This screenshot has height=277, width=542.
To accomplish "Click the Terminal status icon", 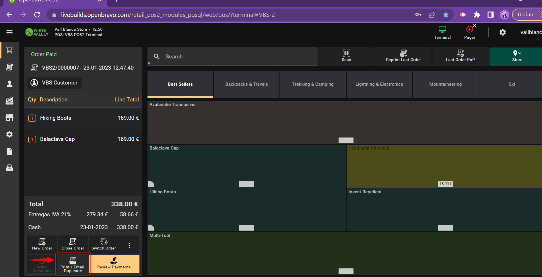I will (442, 32).
